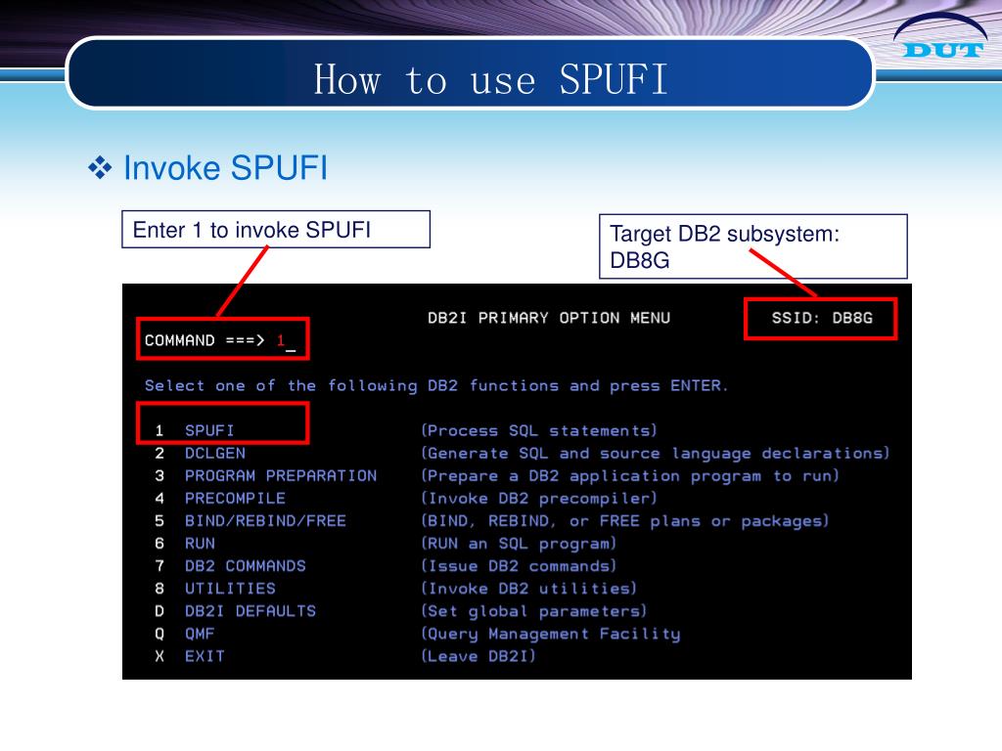Choose option 7 DB2 COMMANDS
This screenshot has height=751, width=1002.
click(x=230, y=566)
